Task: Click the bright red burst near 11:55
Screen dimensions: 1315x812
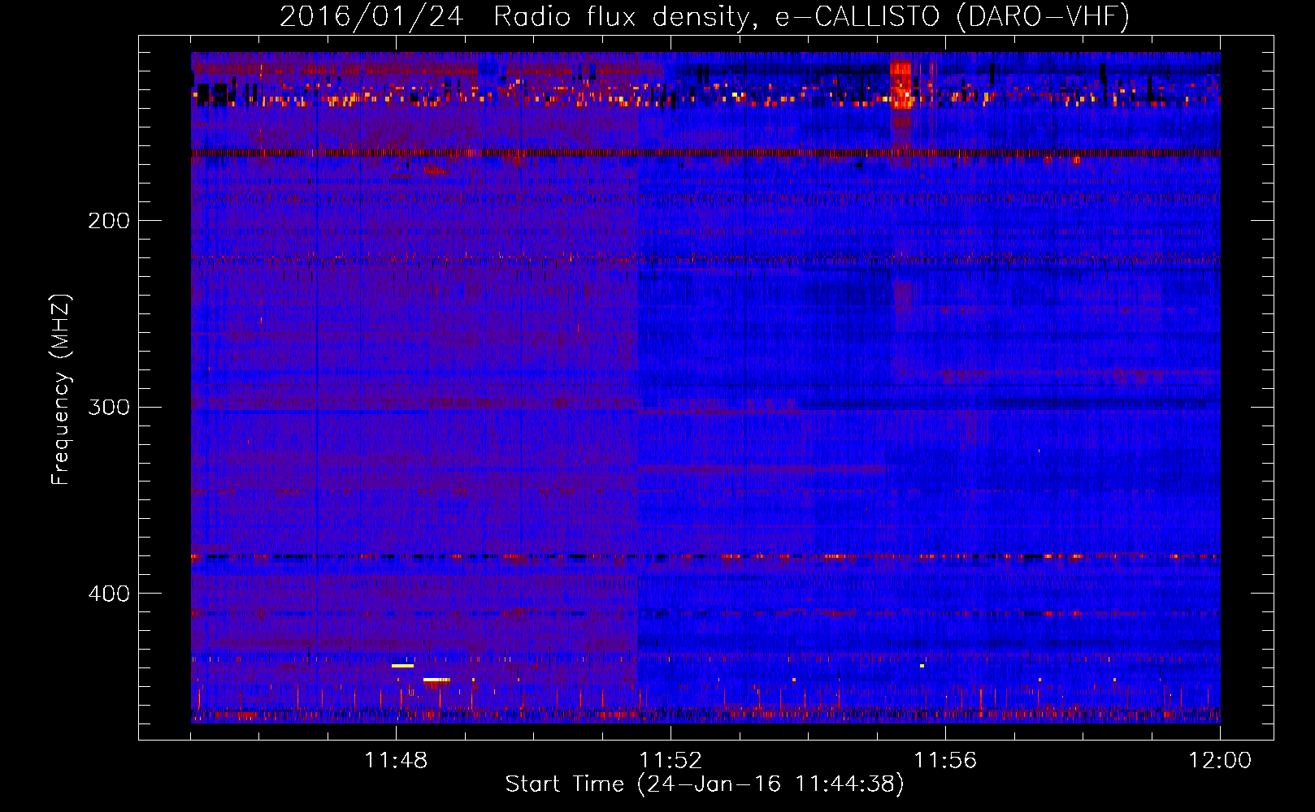Action: [x=901, y=84]
